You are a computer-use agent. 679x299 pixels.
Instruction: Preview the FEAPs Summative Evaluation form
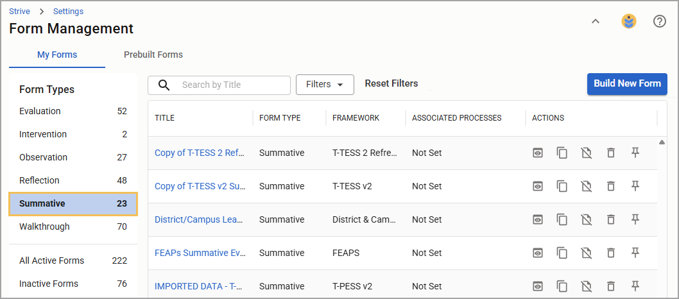(x=537, y=253)
